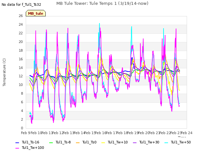
Task: Click the yellow Tul1_Tw+10 legend swatch
Action: [103, 142]
